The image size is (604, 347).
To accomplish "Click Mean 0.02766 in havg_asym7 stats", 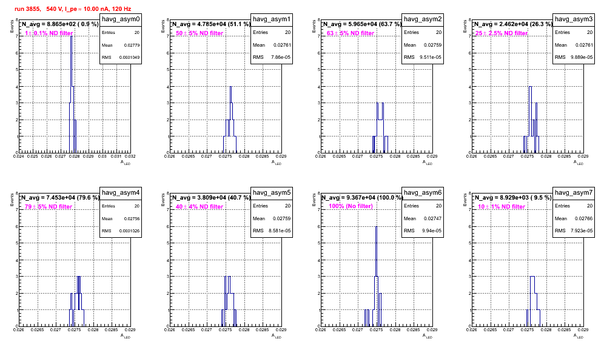I will point(574,218).
